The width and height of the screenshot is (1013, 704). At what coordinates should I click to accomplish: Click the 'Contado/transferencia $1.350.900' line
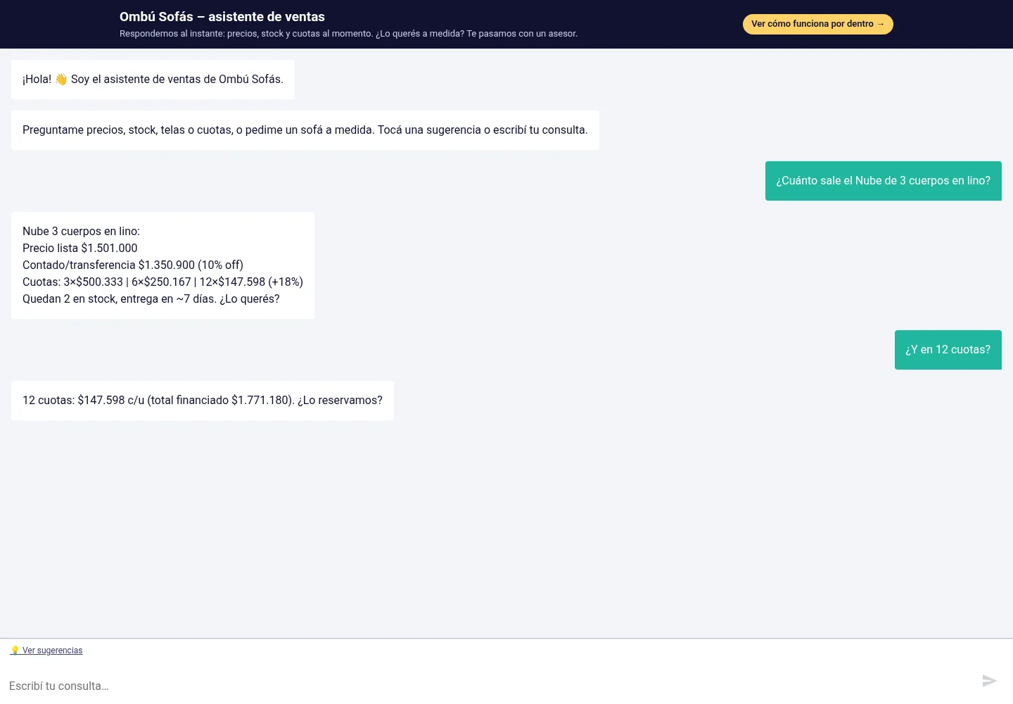pos(133,265)
